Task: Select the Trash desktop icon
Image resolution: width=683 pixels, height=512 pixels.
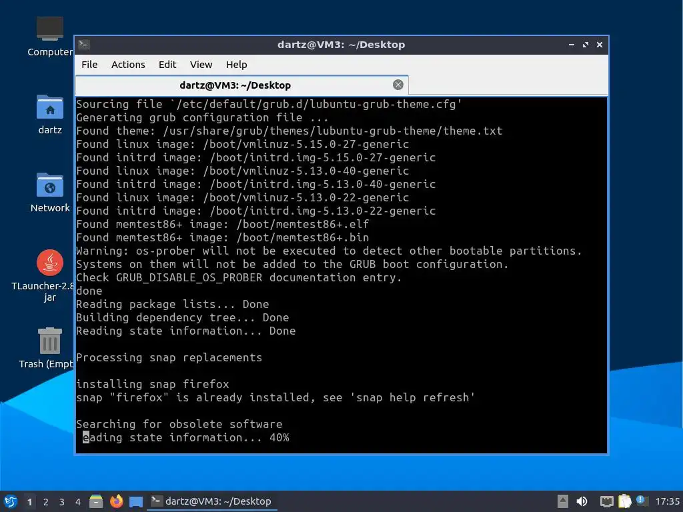Action: (49, 348)
